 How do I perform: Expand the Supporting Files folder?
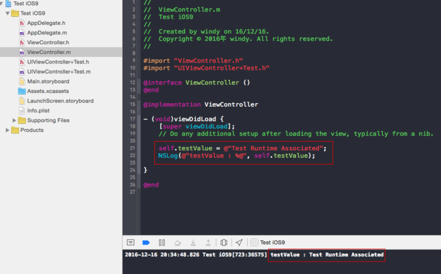point(15,120)
